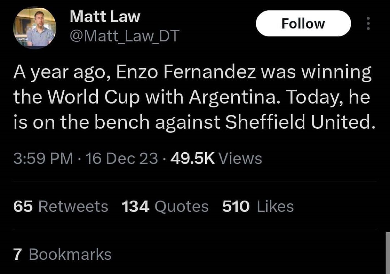
Task: Open the 65 Retweets list
Action: click(60, 206)
